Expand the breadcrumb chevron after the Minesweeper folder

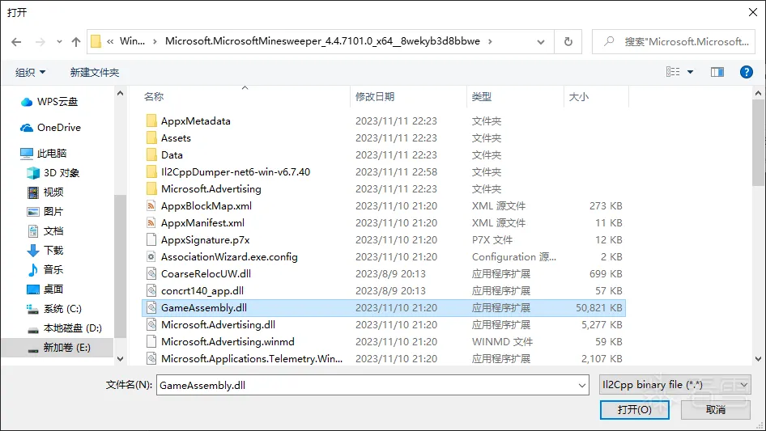[490, 41]
